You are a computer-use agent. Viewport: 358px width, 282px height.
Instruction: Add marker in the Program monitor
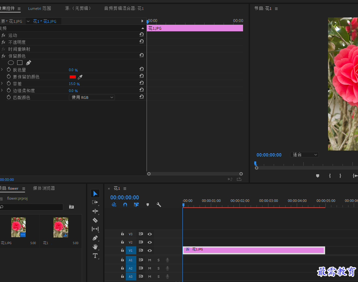(x=317, y=176)
